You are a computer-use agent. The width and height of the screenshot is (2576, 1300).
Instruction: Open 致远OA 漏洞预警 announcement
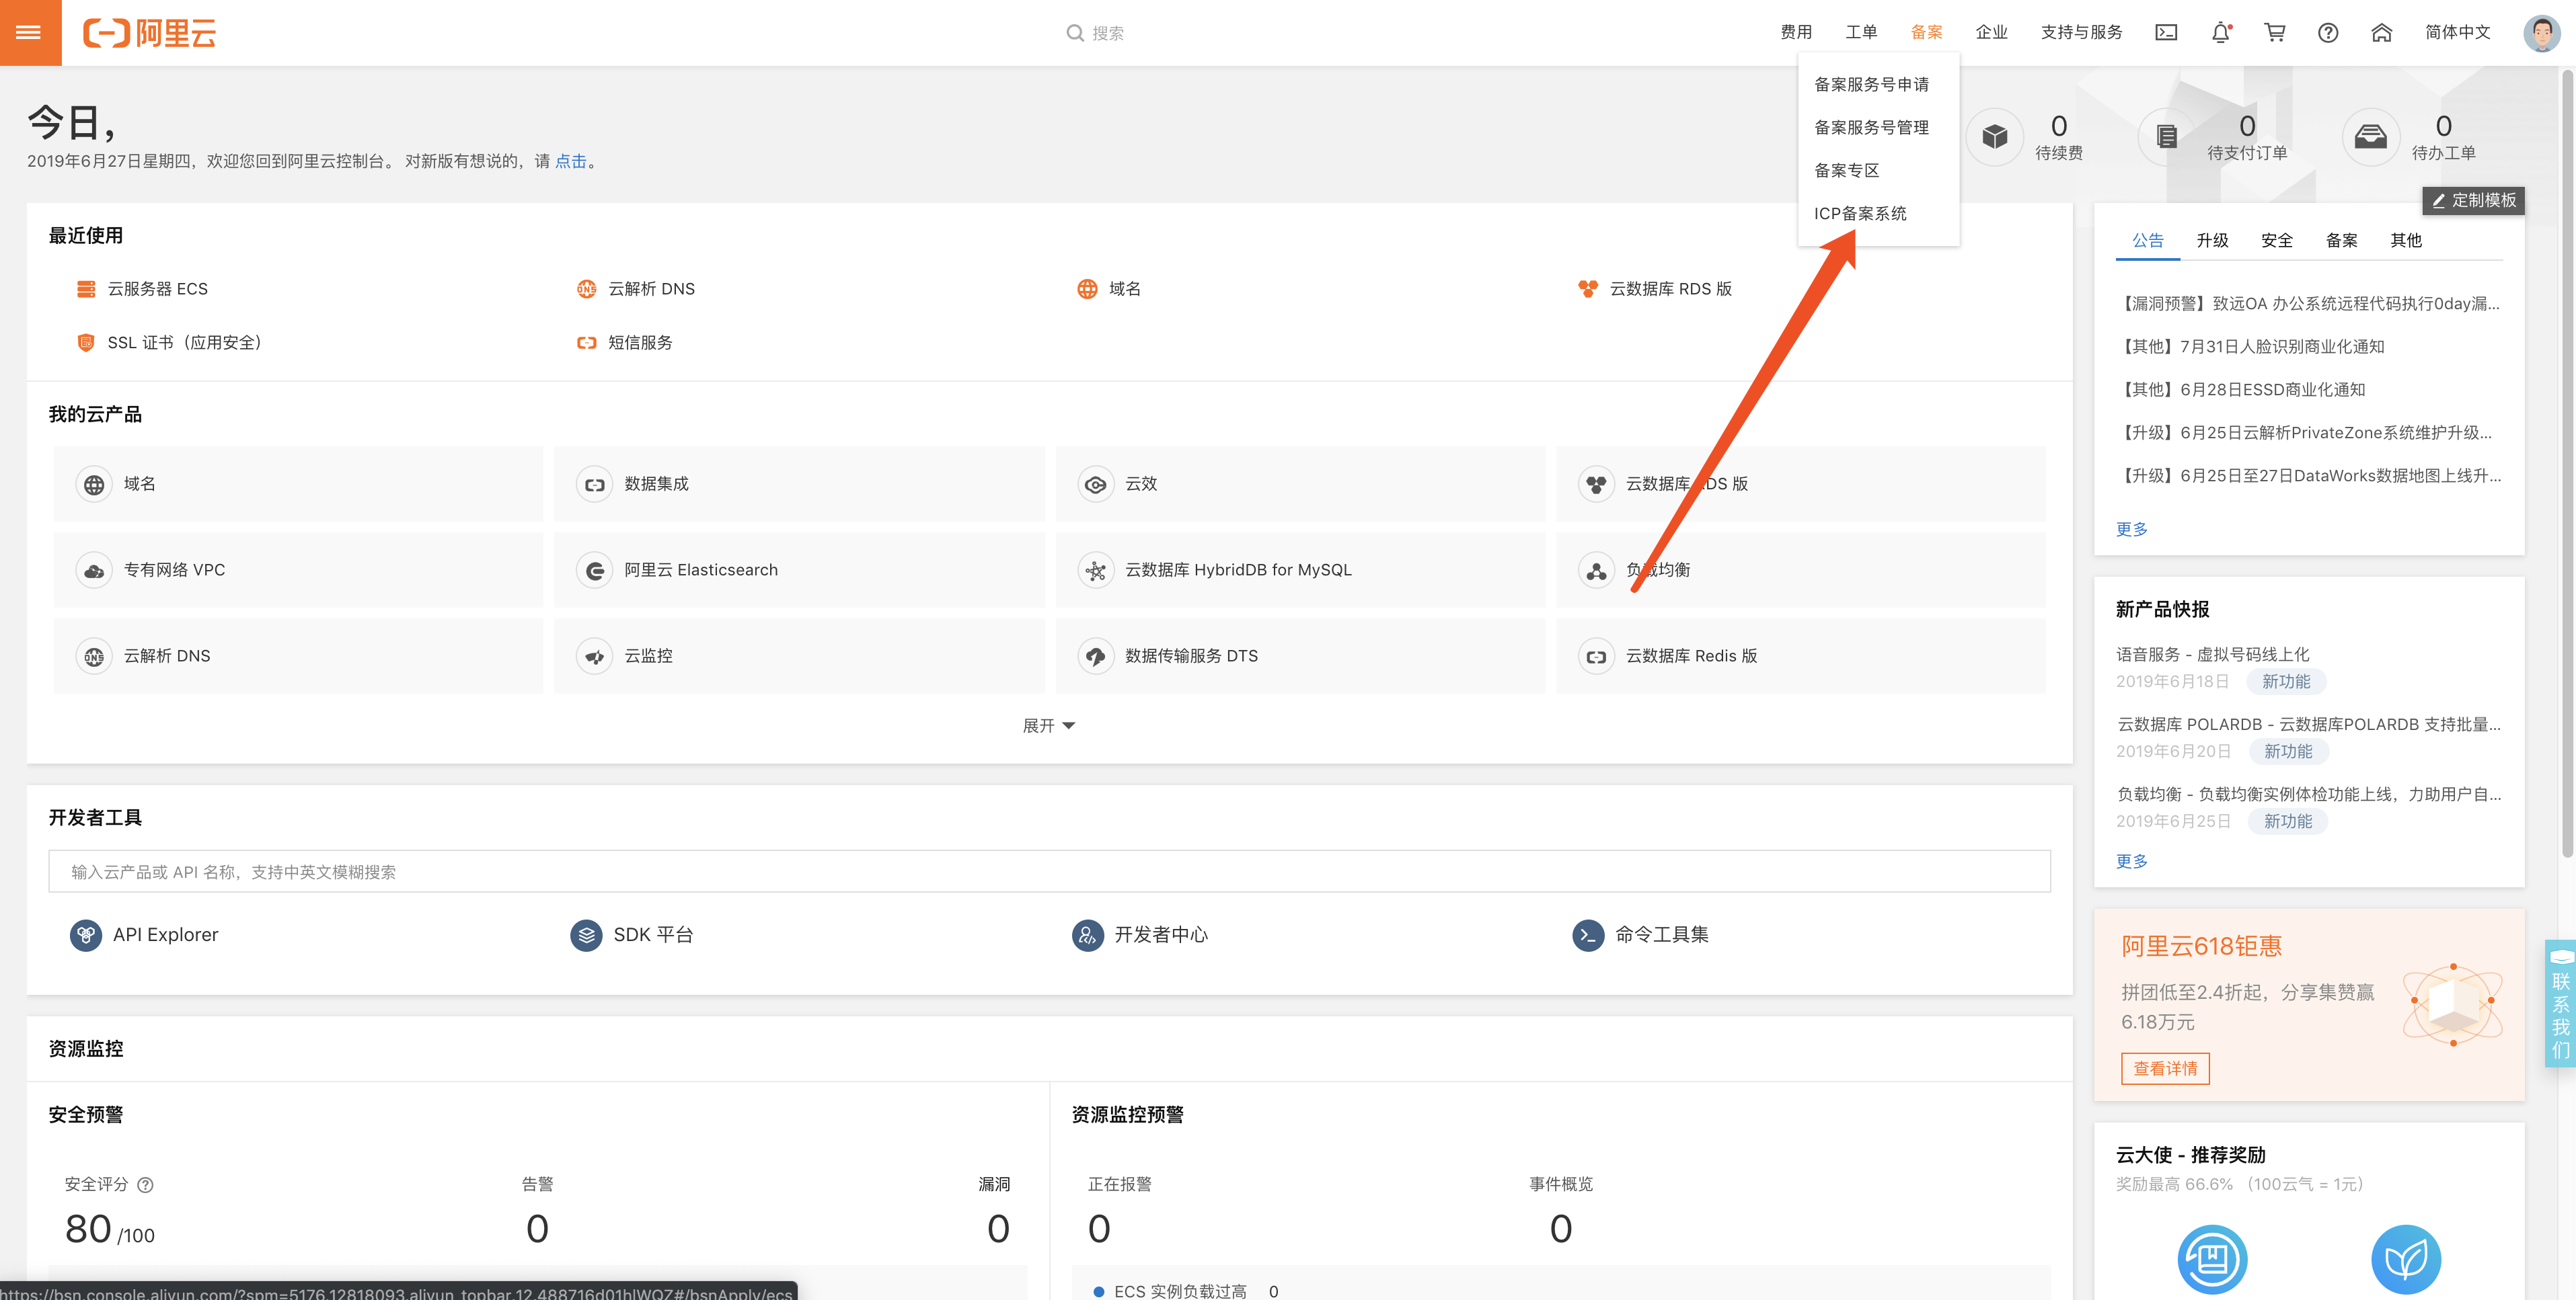[2308, 304]
